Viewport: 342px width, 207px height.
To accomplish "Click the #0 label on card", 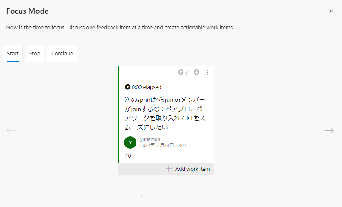I will tap(128, 156).
